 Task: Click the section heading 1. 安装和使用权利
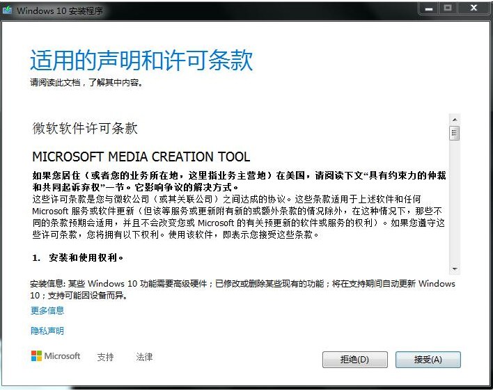(x=78, y=258)
